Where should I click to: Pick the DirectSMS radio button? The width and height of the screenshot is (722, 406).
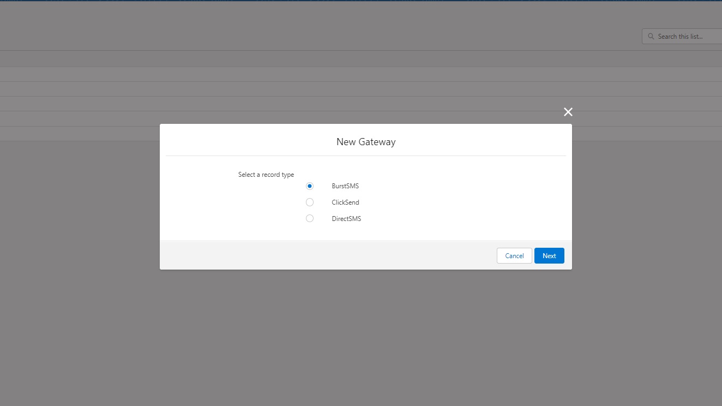click(310, 219)
